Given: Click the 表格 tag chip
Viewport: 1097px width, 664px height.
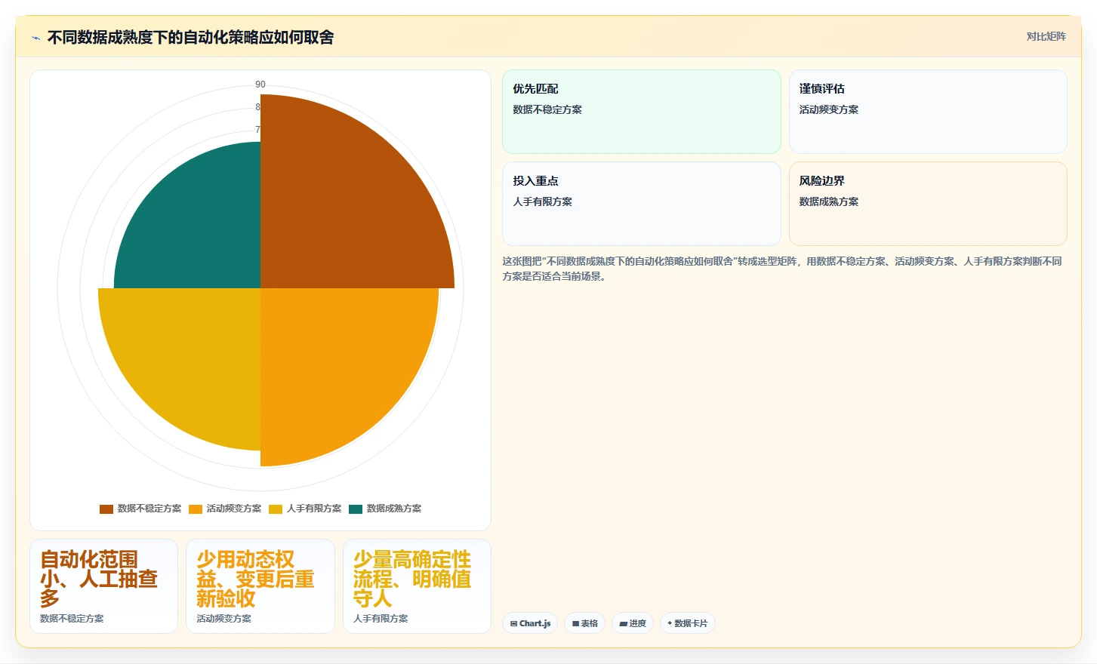Looking at the screenshot, I should click(585, 623).
